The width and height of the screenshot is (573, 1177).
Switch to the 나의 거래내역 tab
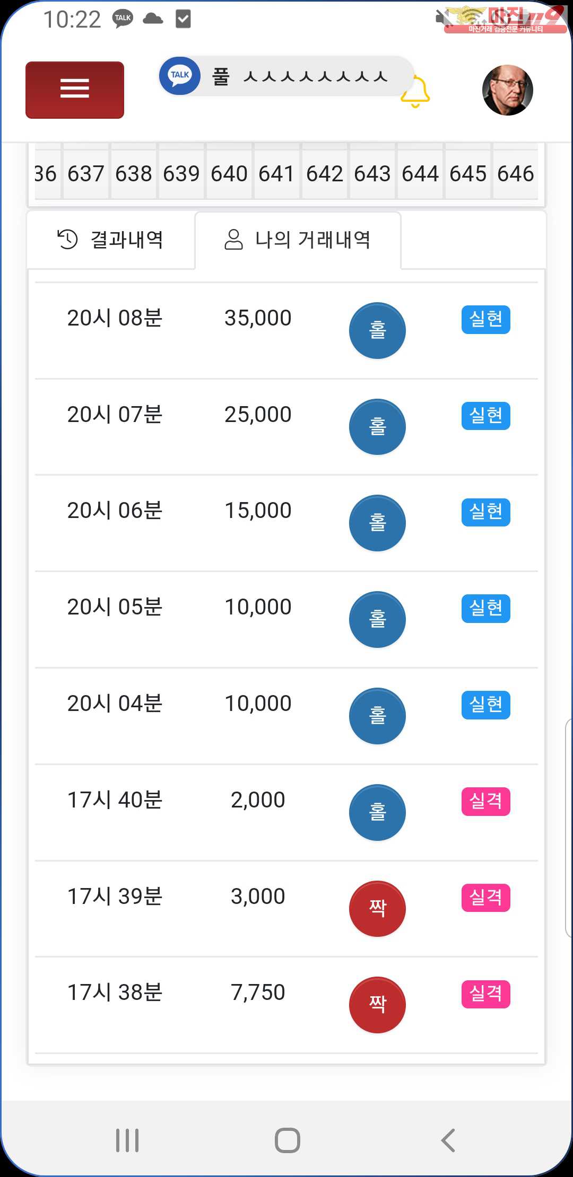tap(298, 240)
